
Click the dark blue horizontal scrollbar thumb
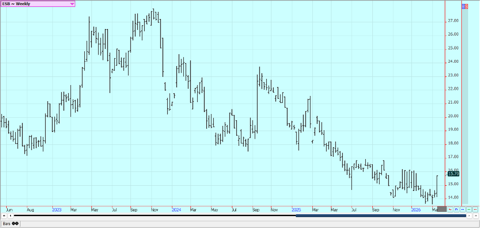point(380,216)
